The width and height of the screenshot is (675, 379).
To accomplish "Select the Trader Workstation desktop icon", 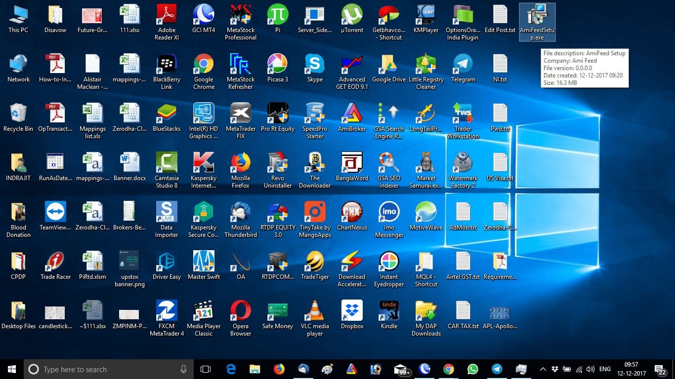I will [463, 121].
